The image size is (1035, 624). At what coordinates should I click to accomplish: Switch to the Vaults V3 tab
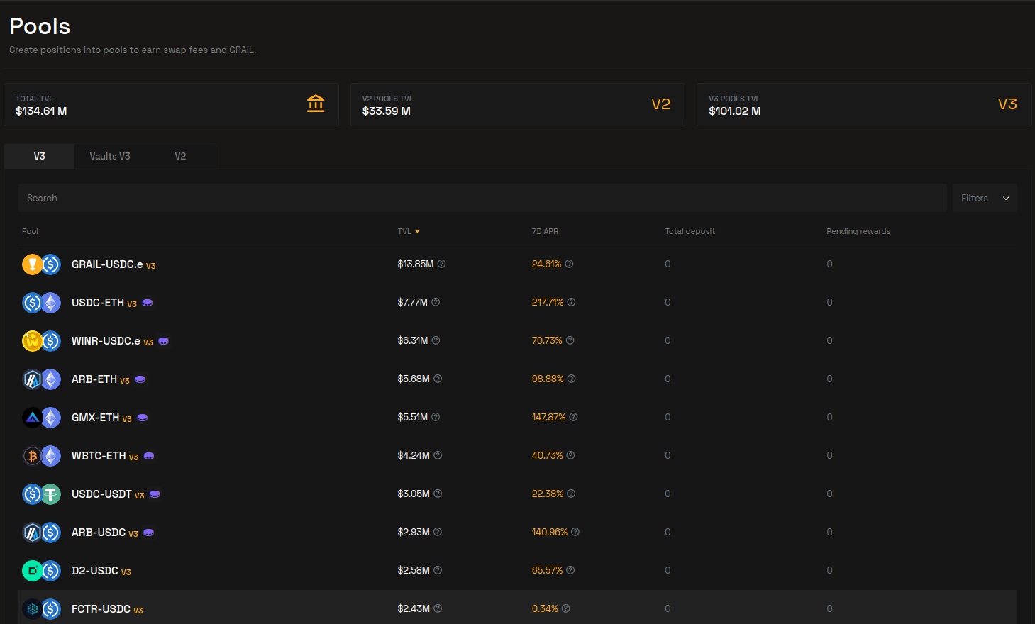pyautogui.click(x=110, y=156)
